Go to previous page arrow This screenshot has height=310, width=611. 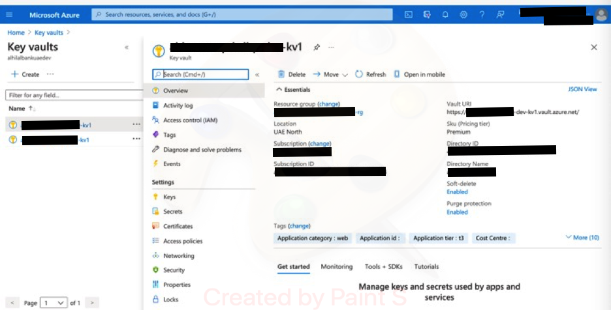tap(12, 303)
